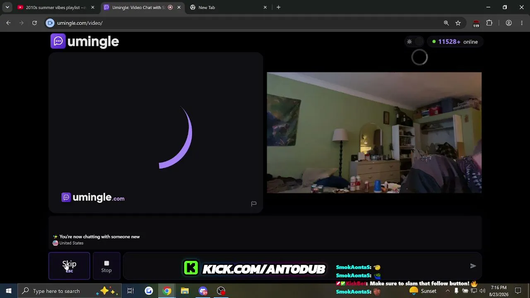Screen dimensions: 530x298
Task: Open the zoom magnifier in the address bar
Action: (446, 23)
